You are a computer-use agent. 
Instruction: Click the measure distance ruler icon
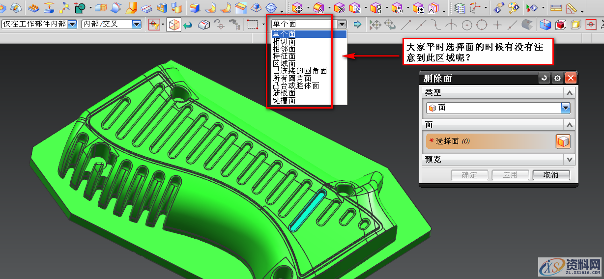coord(555,8)
